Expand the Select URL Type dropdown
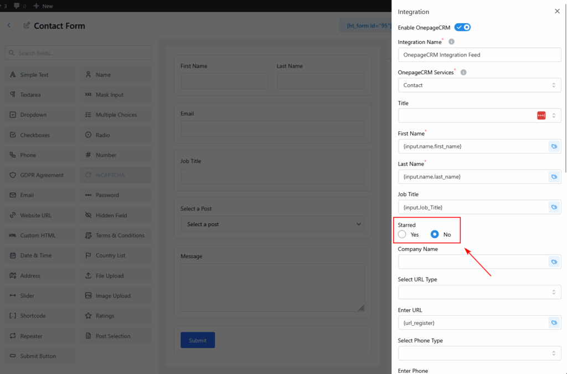 pyautogui.click(x=479, y=292)
